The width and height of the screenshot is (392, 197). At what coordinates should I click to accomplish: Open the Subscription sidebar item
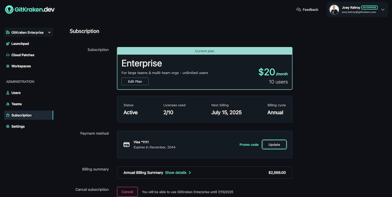click(x=28, y=115)
